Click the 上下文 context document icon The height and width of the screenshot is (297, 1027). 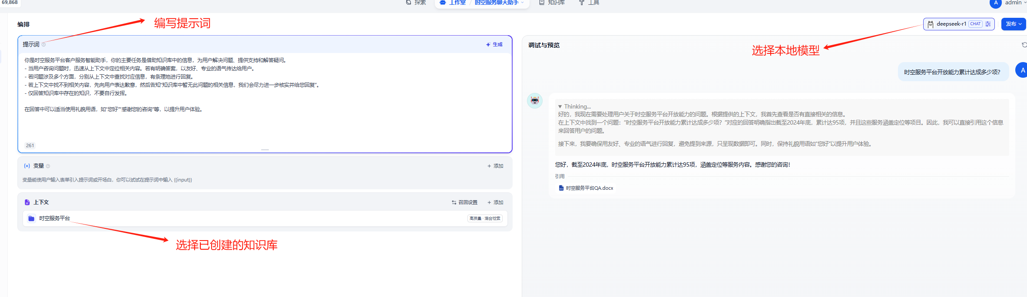tap(27, 202)
